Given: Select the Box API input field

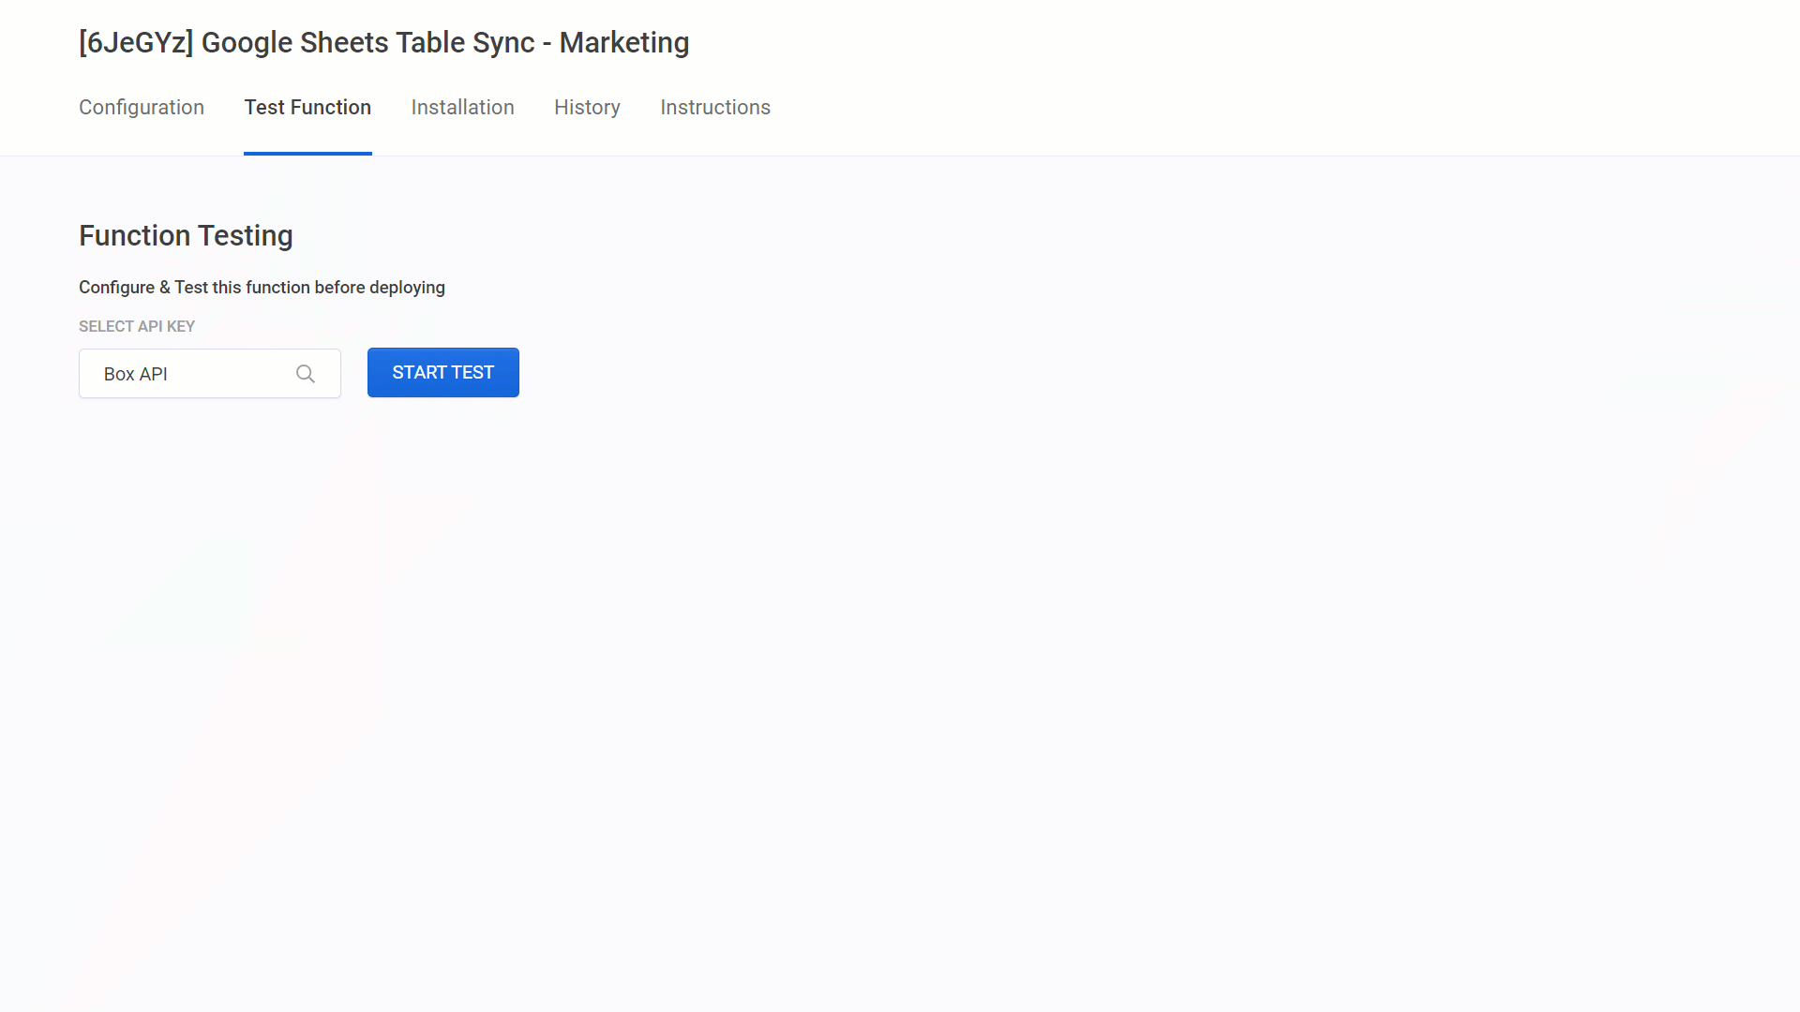Looking at the screenshot, I should tap(187, 373).
